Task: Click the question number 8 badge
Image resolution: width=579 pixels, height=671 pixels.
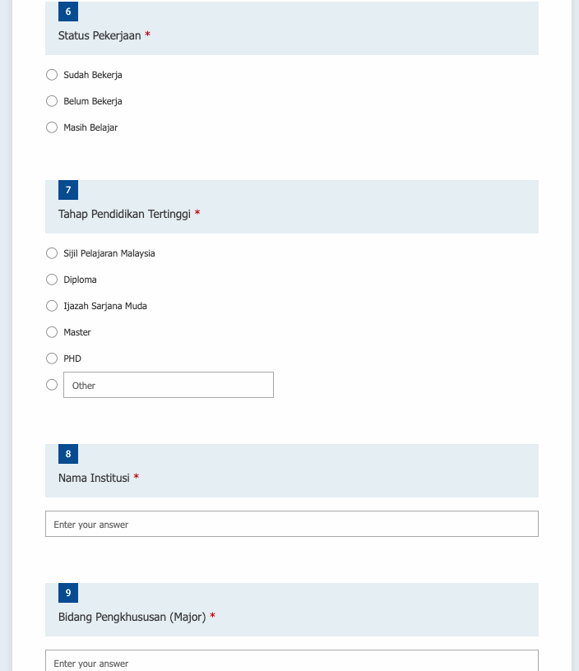Action: click(68, 454)
